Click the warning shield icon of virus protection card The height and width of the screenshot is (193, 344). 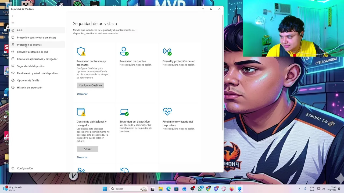click(x=81, y=51)
